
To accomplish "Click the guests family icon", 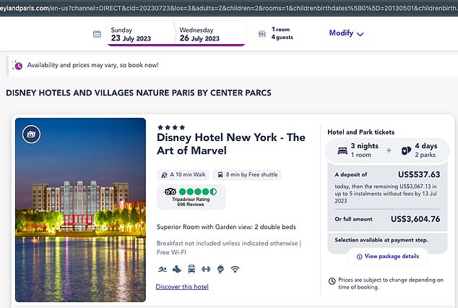I will click(x=262, y=33).
